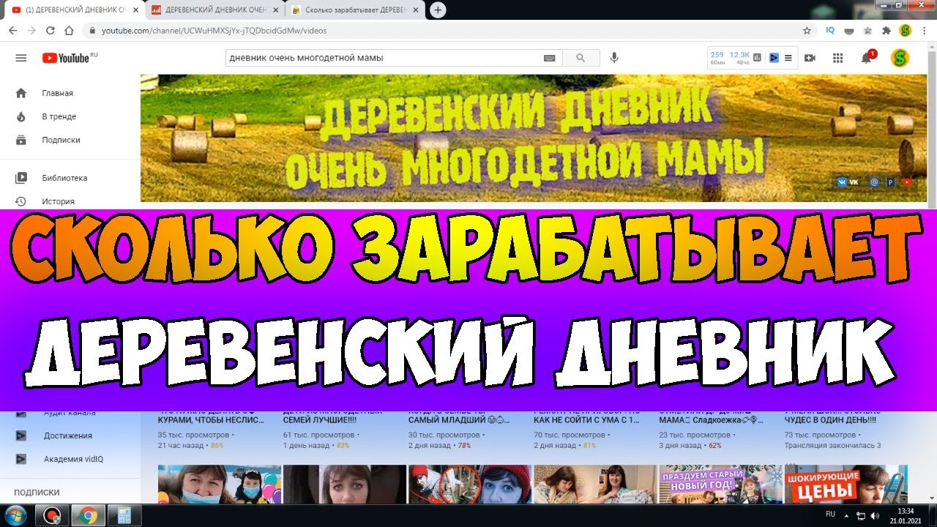The height and width of the screenshot is (527, 937).
Task: Click the magnifier search button
Action: (581, 58)
